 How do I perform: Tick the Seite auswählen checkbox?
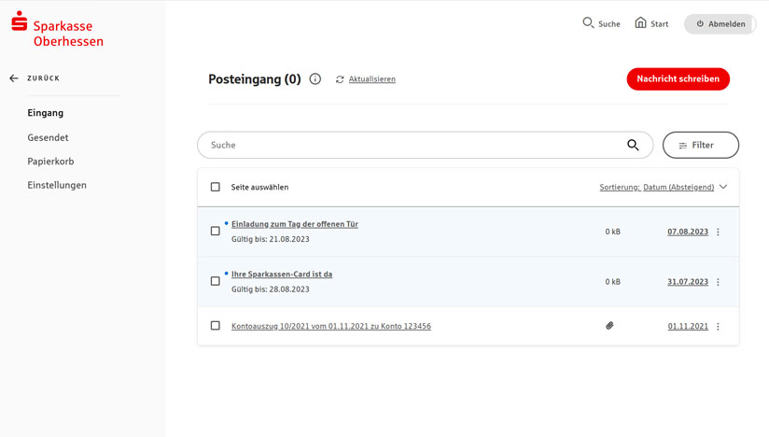[x=216, y=187]
